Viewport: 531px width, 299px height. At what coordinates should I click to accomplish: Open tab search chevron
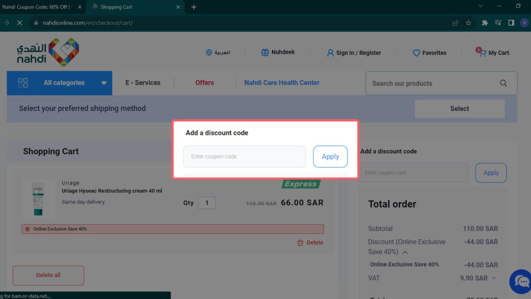click(480, 6)
